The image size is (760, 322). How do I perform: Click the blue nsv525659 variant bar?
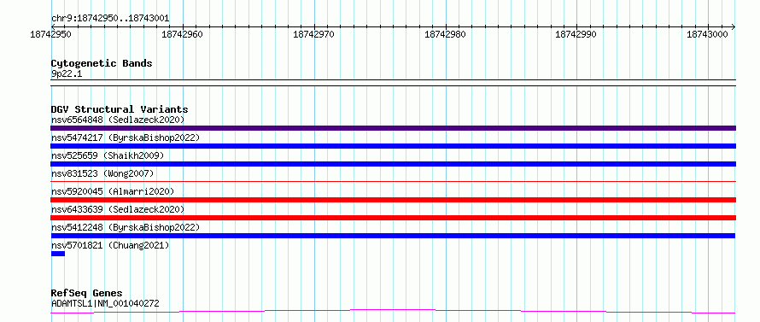[x=393, y=164]
